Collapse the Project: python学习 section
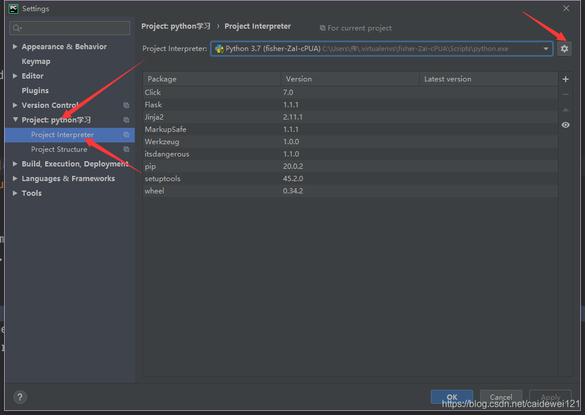 15,120
